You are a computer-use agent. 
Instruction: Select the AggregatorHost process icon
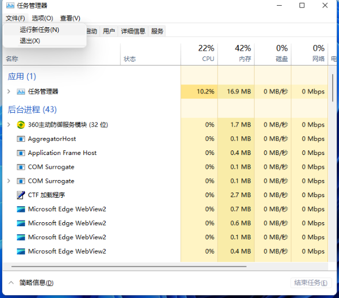[21, 139]
